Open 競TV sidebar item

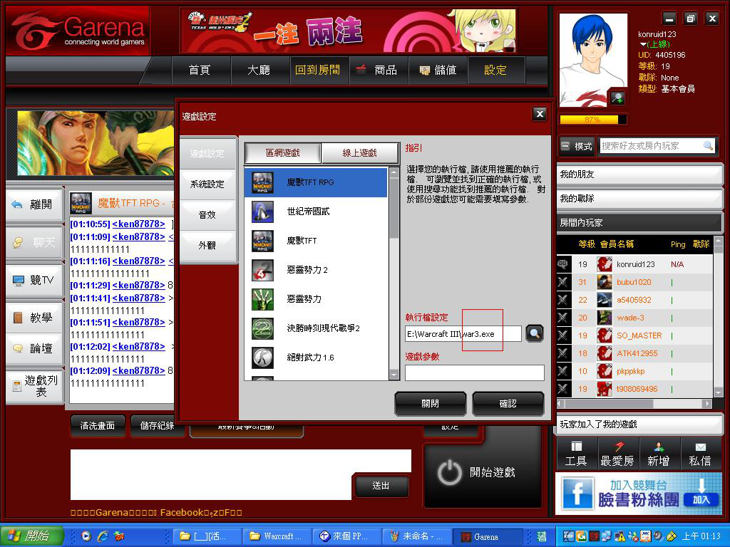click(x=34, y=280)
